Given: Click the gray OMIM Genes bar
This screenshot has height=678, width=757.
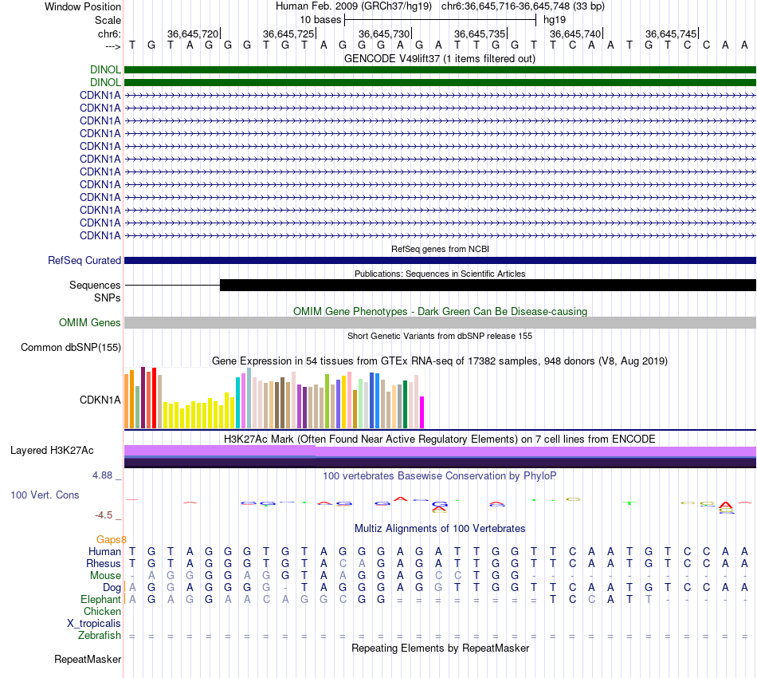Looking at the screenshot, I should point(440,323).
